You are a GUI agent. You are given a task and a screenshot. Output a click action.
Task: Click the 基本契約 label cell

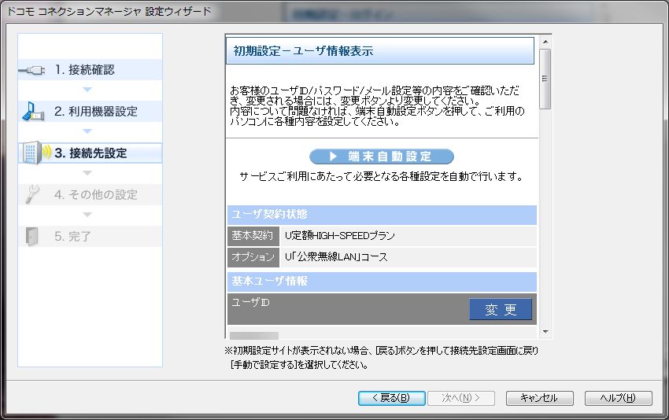pyautogui.click(x=253, y=236)
